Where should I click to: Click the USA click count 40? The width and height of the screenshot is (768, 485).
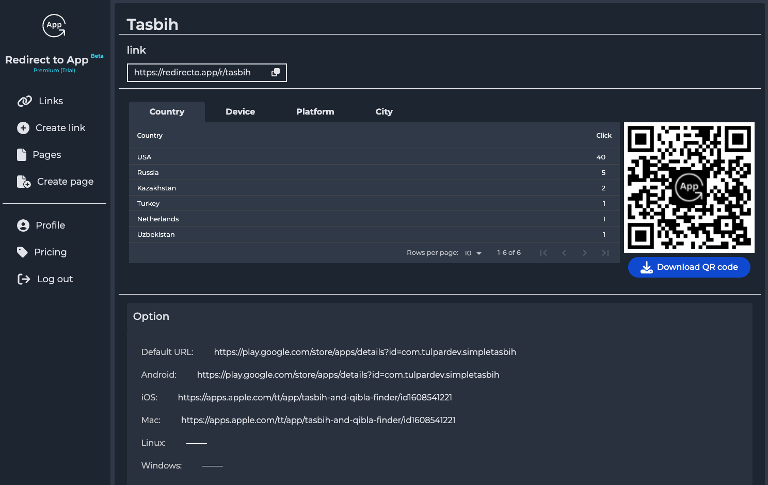pyautogui.click(x=601, y=157)
